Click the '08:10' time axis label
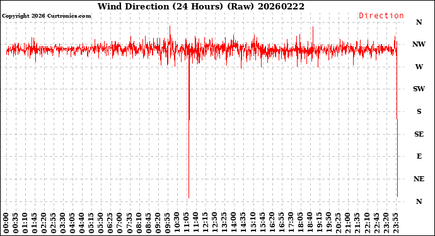This screenshot has height=236, width=435. click(x=139, y=223)
